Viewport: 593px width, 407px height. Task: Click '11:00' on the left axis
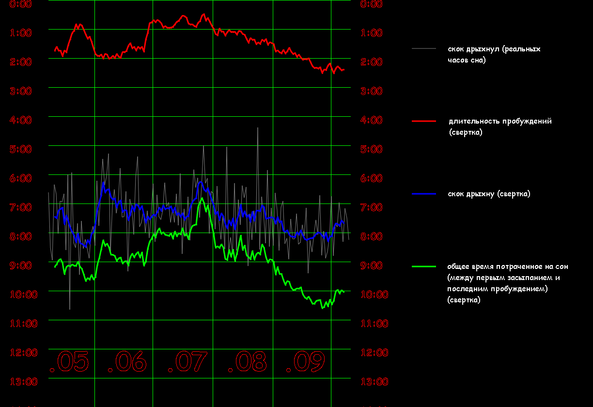pyautogui.click(x=23, y=323)
